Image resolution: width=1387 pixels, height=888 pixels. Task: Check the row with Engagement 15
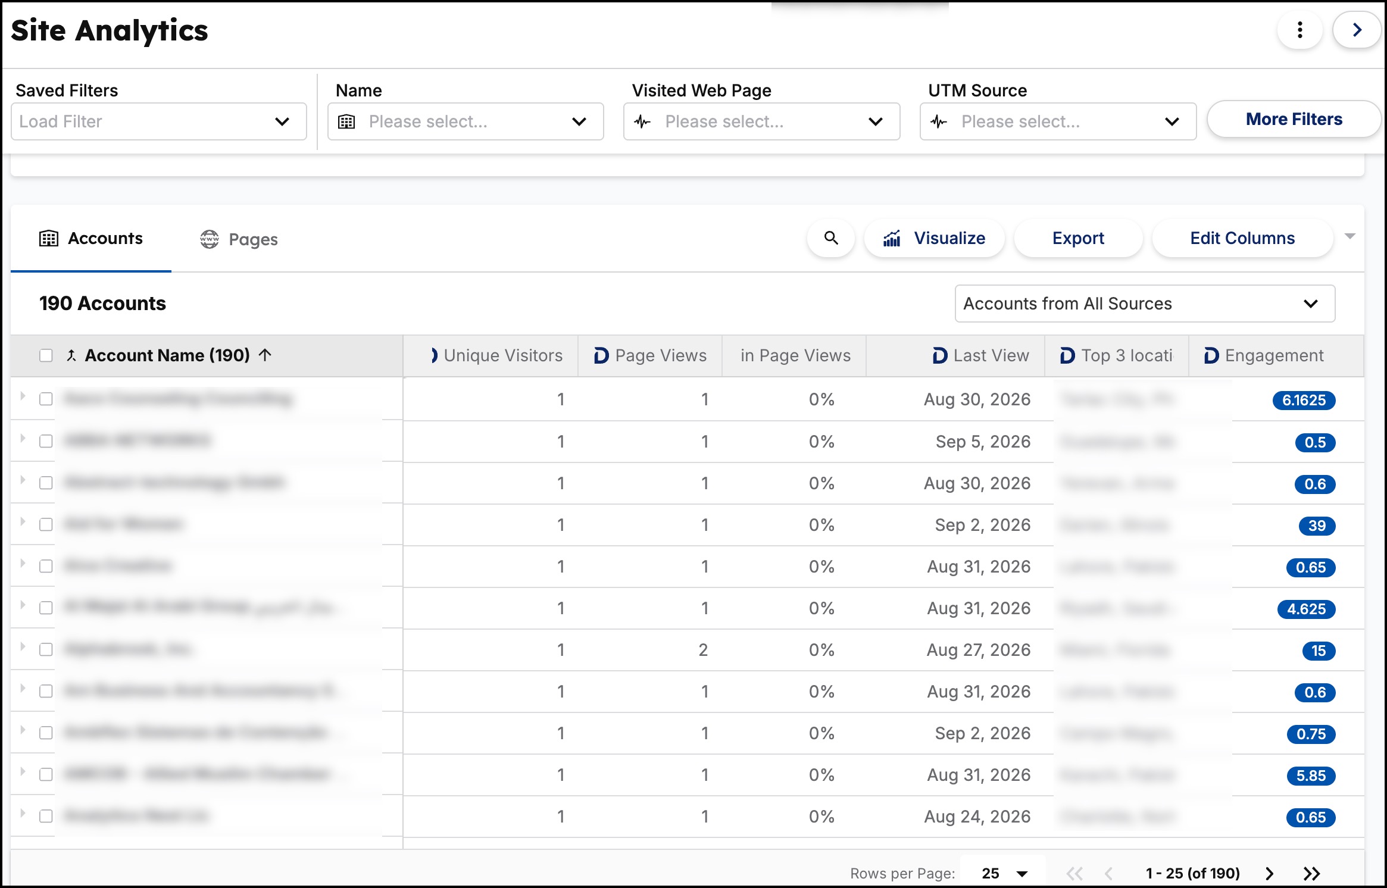(46, 649)
